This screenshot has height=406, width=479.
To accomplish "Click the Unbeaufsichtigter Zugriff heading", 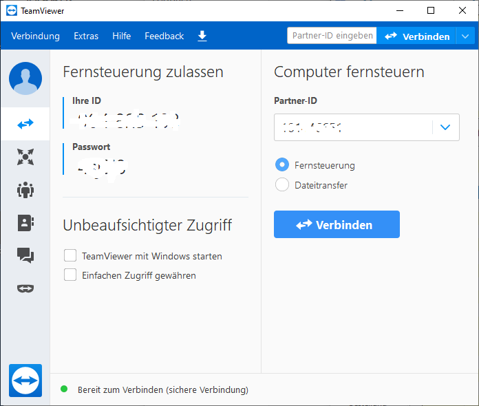I will [147, 226].
